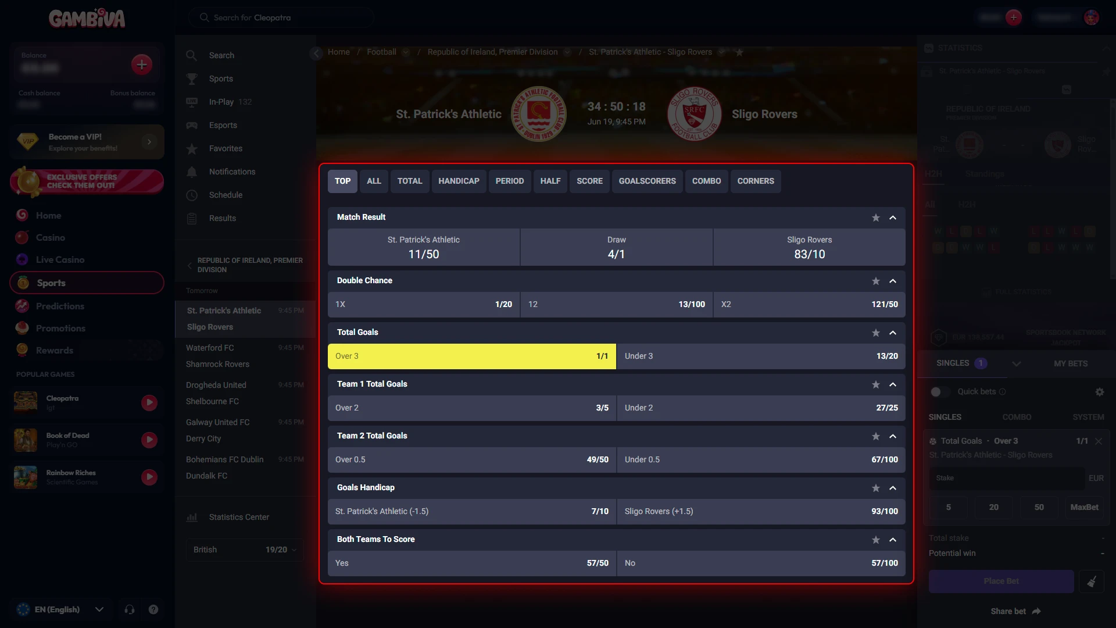Open Sports trophy menu item
The height and width of the screenshot is (628, 1116).
click(x=221, y=78)
